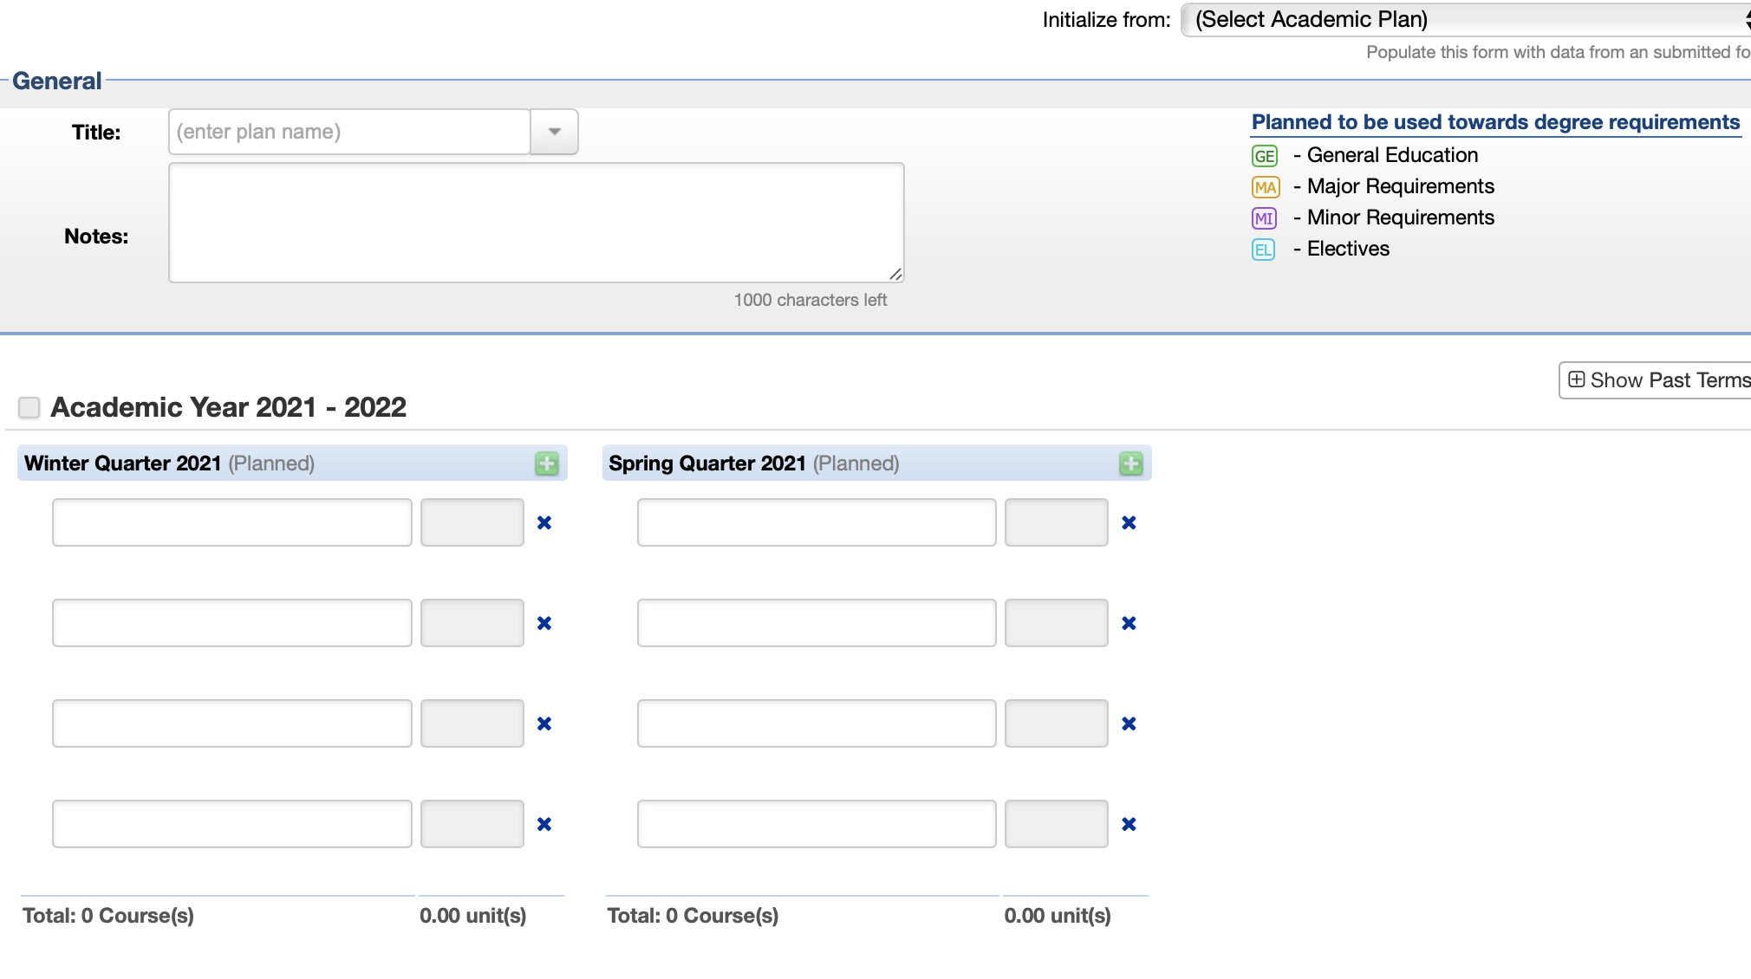Remove second course row in Winter Quarter
The width and height of the screenshot is (1751, 979).
pos(544,623)
